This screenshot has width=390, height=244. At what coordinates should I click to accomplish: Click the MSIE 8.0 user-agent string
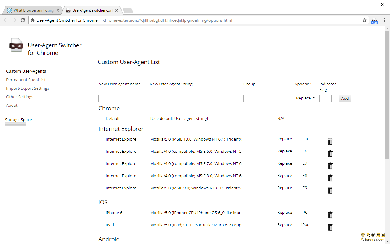tap(196, 176)
